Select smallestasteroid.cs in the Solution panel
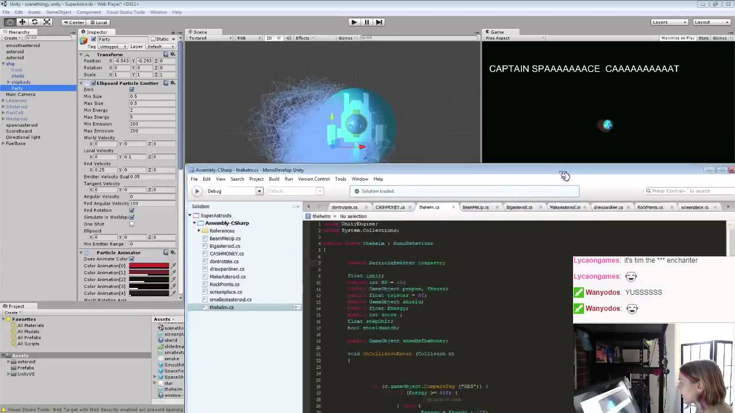The height and width of the screenshot is (413, 735). tap(230, 299)
